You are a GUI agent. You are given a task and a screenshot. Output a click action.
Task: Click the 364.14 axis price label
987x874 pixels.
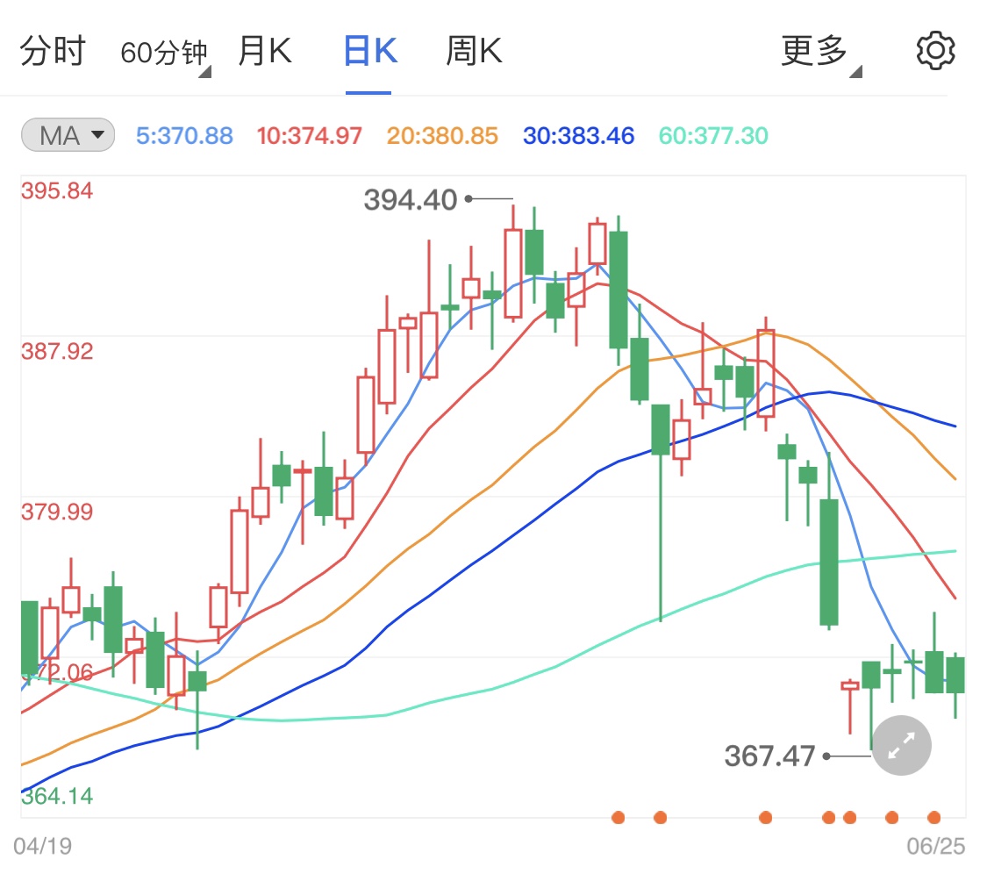coord(57,797)
